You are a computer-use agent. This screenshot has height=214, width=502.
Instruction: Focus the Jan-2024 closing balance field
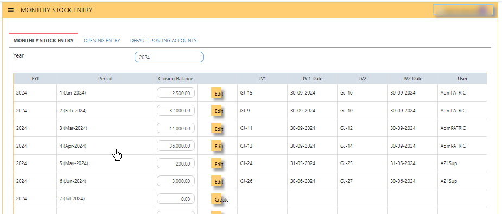(176, 93)
